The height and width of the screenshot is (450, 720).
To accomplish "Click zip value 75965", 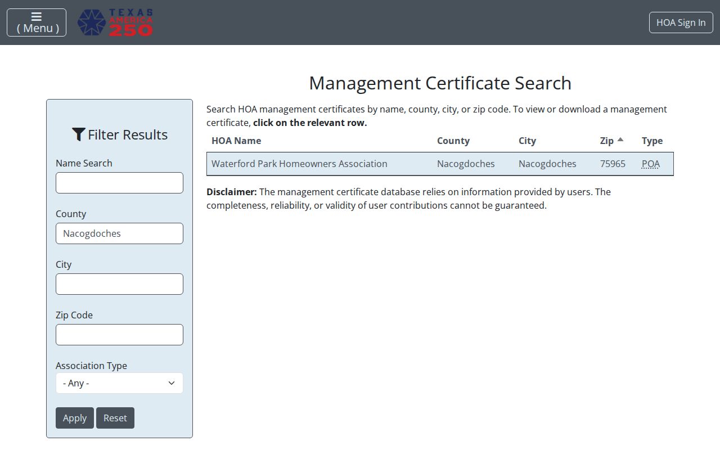I will 613,164.
